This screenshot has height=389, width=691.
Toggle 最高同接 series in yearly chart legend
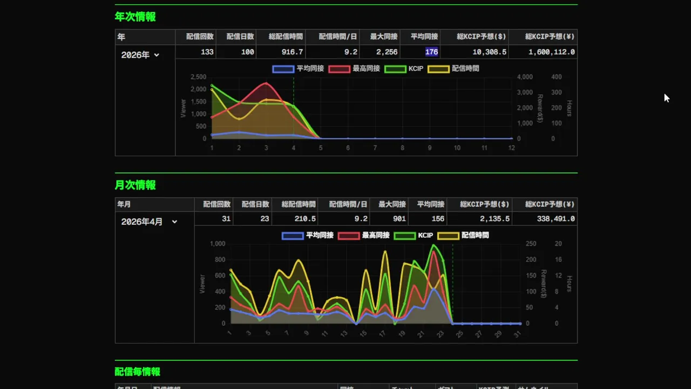(x=354, y=69)
